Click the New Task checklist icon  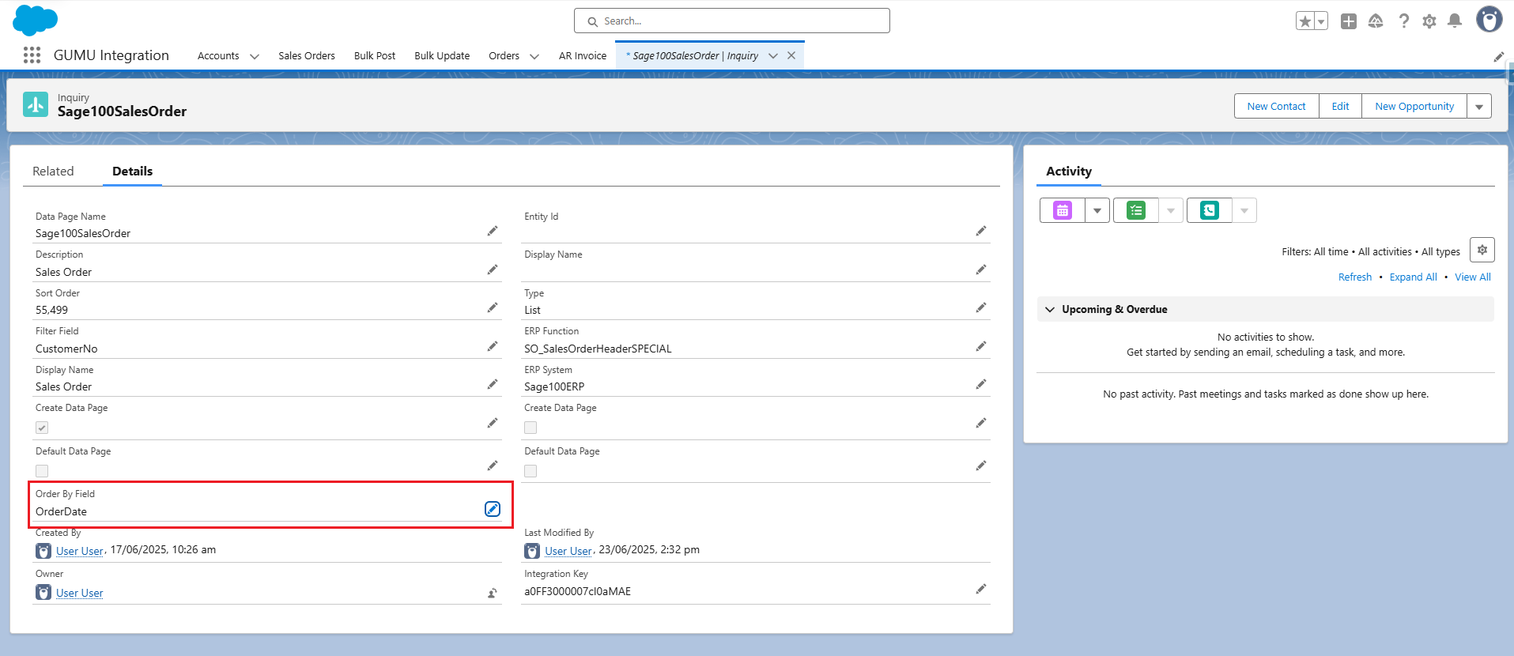point(1136,210)
